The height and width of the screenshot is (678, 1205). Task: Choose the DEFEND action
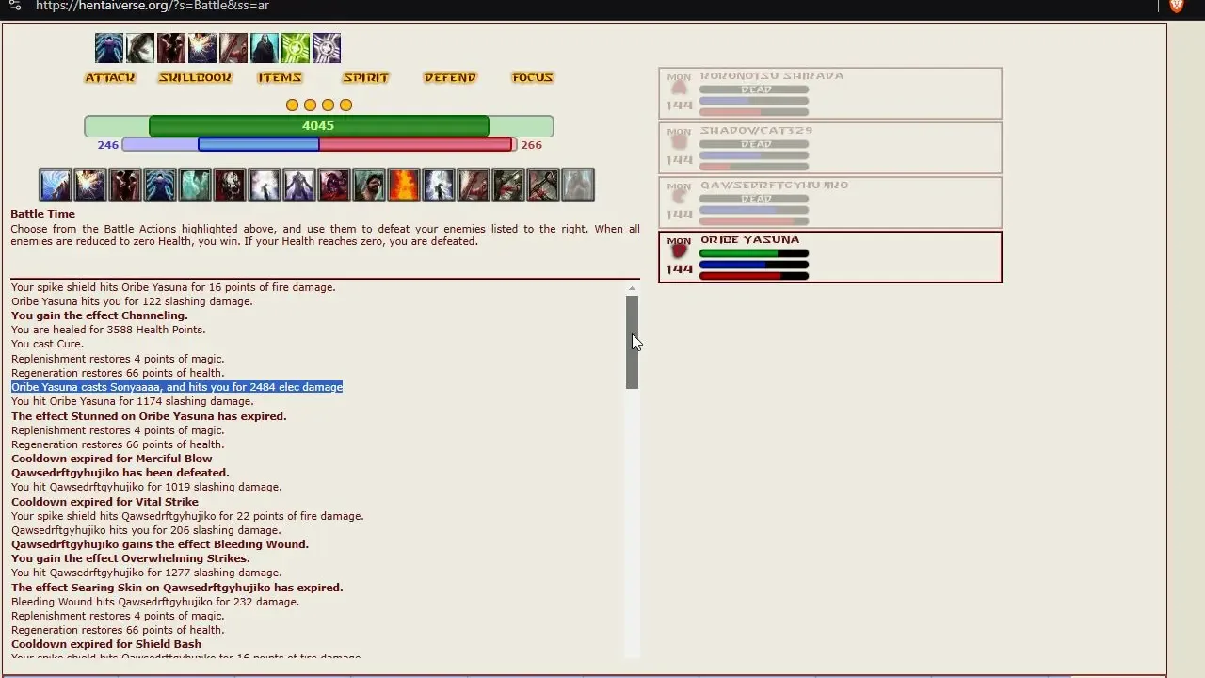point(450,77)
